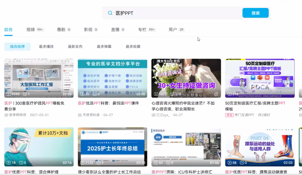Image resolution: width=302 pixels, height=175 pixels.
Task: Click play count icon showing 58
Action: (229, 163)
